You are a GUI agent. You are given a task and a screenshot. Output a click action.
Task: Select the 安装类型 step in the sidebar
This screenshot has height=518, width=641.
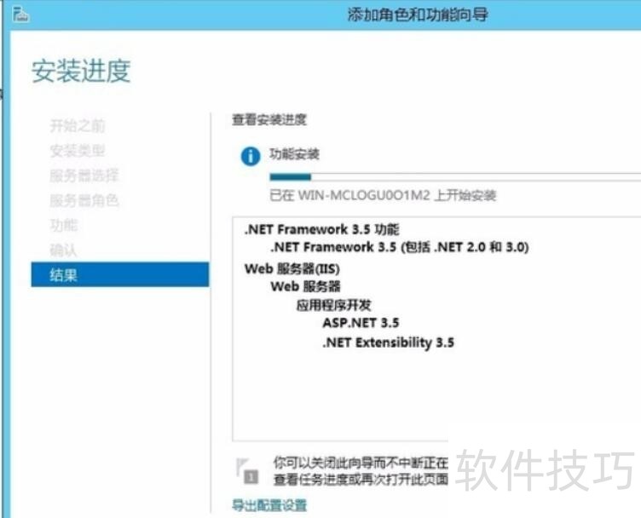(78, 150)
